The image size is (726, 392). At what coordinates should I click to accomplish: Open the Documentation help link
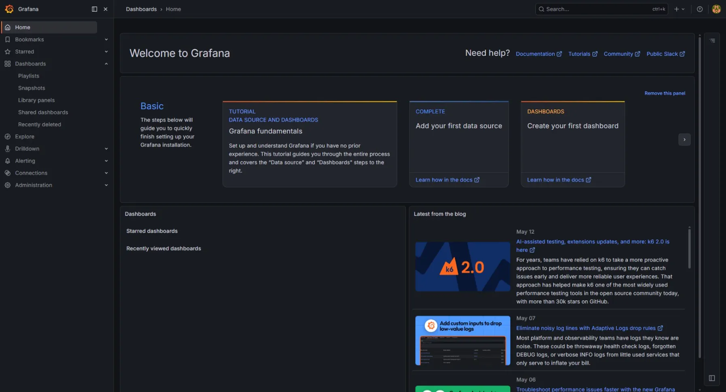(x=539, y=54)
